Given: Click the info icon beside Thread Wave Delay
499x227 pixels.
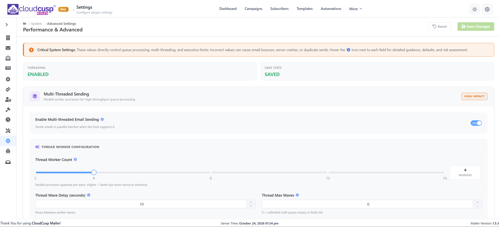Looking at the screenshot, I should tap(89, 195).
